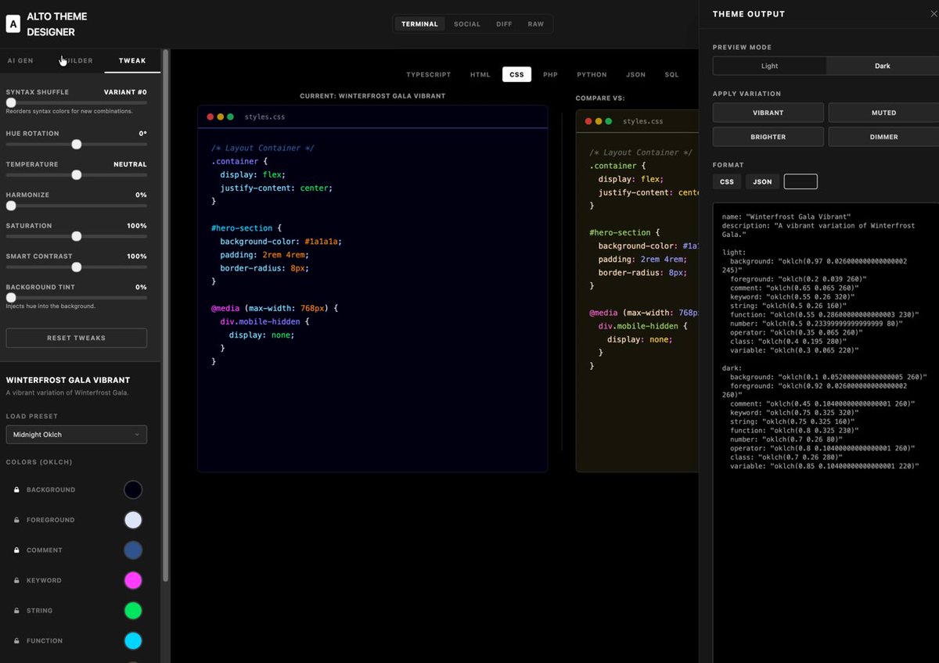This screenshot has width=939, height=663.
Task: Toggle the lock on the Function color
Action: [16, 641]
